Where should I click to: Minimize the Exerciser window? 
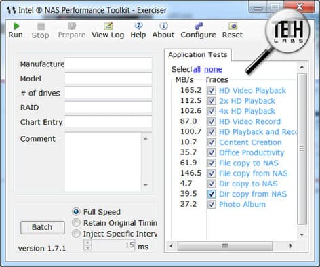click(258, 7)
